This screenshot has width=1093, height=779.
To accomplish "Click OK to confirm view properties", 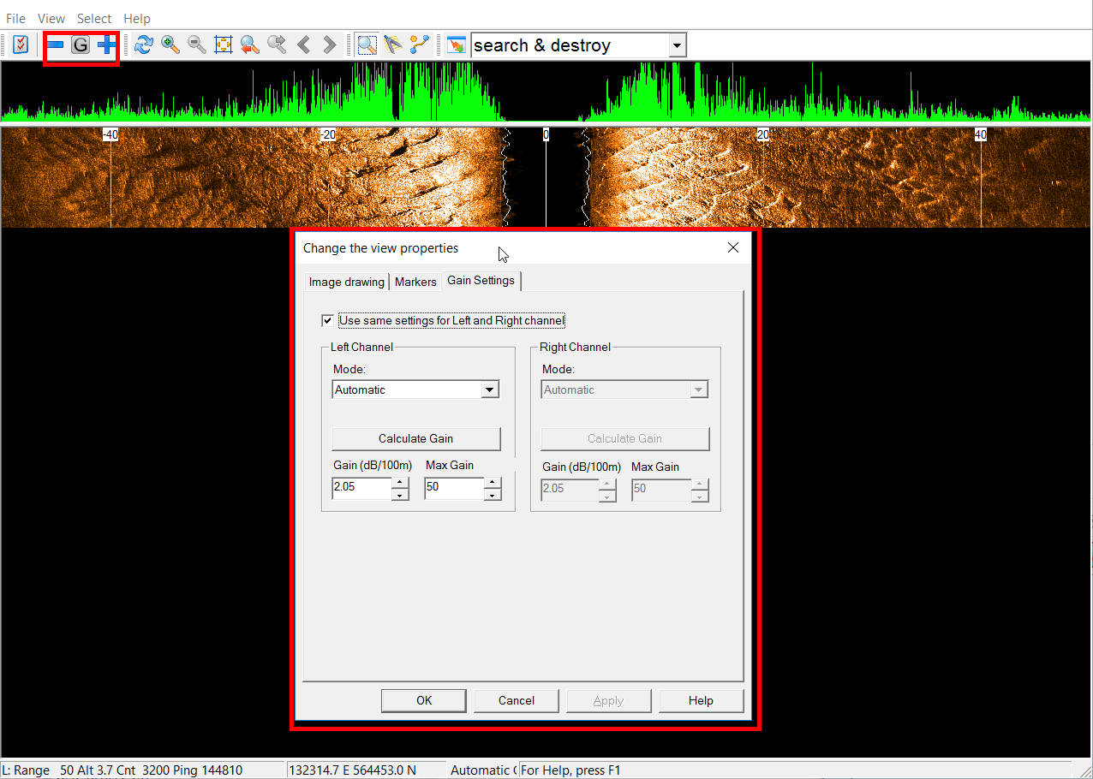I will coord(424,700).
